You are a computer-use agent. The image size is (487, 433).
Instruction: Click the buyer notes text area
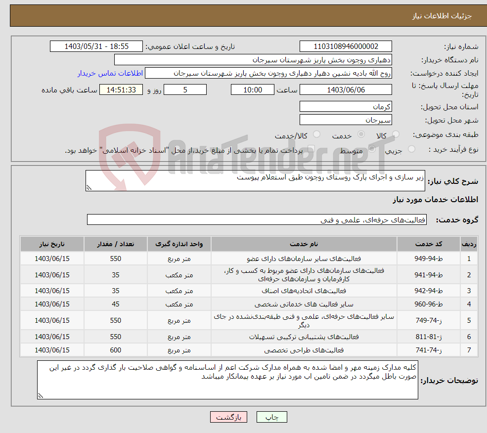coord(227,380)
